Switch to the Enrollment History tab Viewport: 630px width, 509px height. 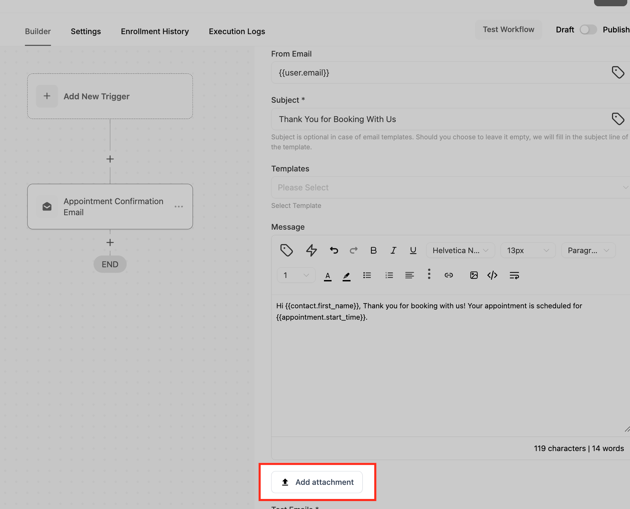(x=155, y=31)
